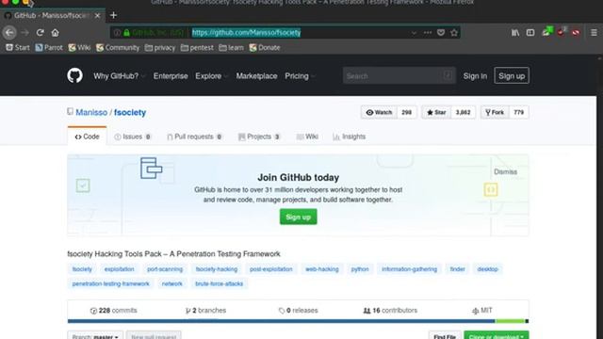View the 16 contributors link
The width and height of the screenshot is (603, 339).
coord(390,310)
